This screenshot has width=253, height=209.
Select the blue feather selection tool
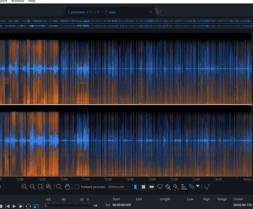(x=191, y=187)
